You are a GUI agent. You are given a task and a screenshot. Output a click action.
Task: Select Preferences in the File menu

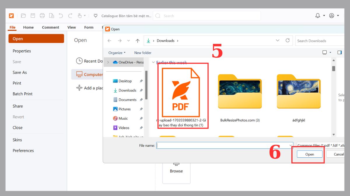click(23, 150)
